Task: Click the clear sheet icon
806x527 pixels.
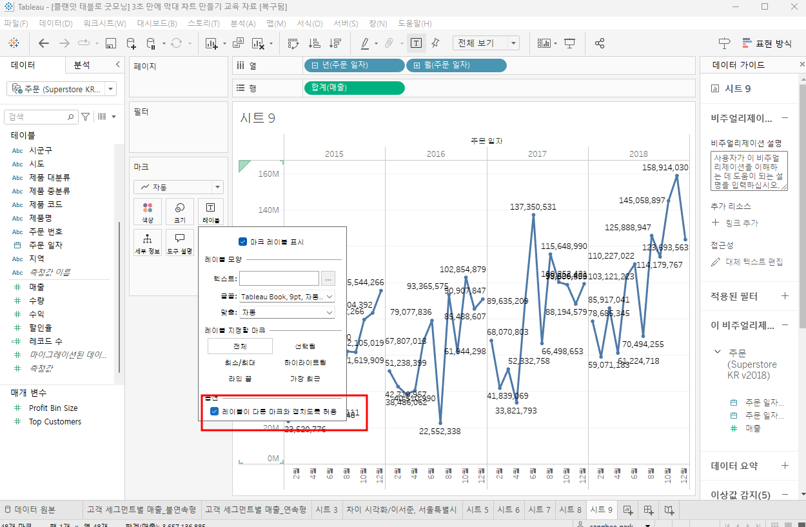Action: point(258,43)
